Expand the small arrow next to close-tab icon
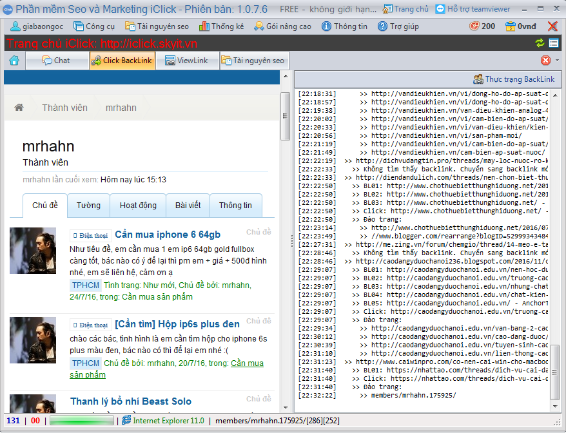566x433 pixels. pyautogui.click(x=558, y=61)
